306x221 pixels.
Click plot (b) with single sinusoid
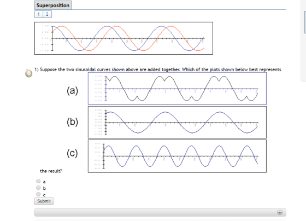177,123
